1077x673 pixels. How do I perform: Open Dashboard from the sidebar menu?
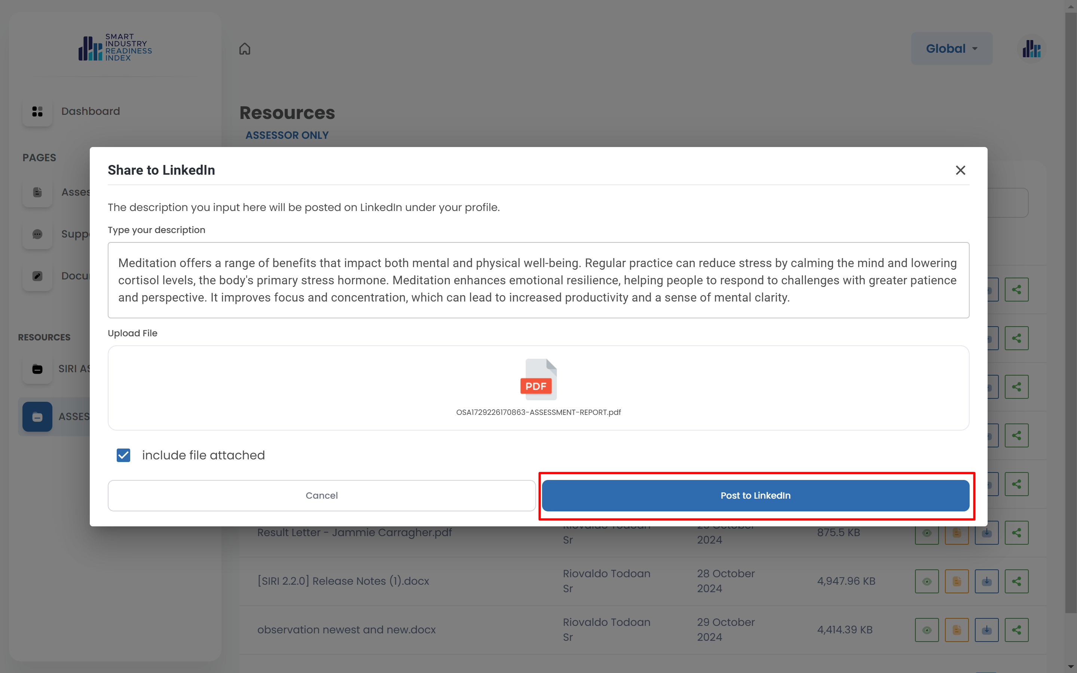click(x=91, y=111)
